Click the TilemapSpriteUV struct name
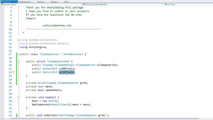This screenshot has width=213, height=120. (x=58, y=61)
